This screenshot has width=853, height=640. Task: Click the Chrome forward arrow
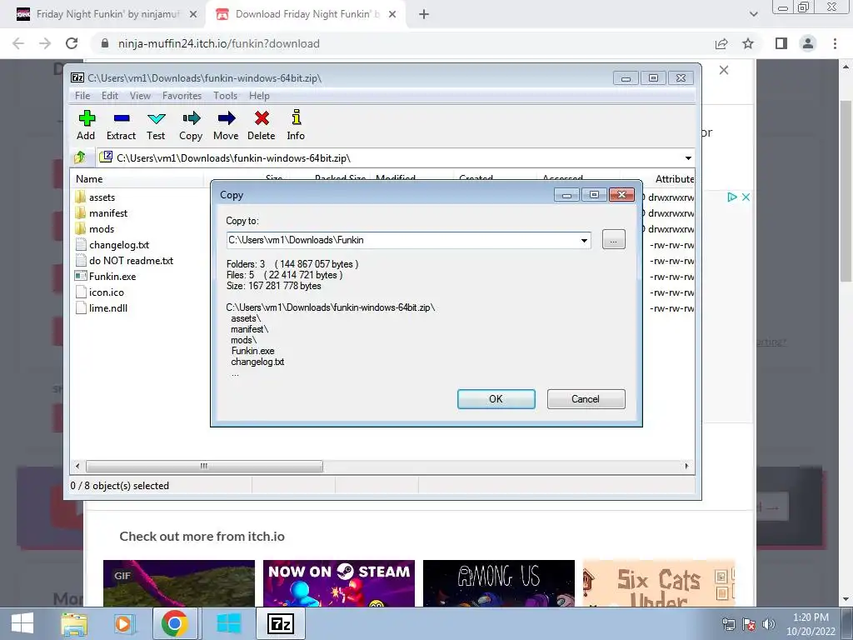[x=45, y=43]
